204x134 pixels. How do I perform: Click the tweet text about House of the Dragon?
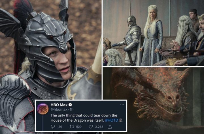pos(84,118)
